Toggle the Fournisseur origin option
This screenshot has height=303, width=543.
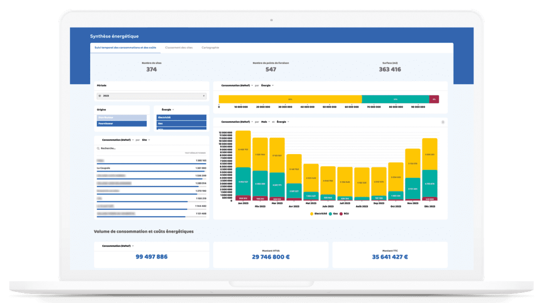pos(121,123)
